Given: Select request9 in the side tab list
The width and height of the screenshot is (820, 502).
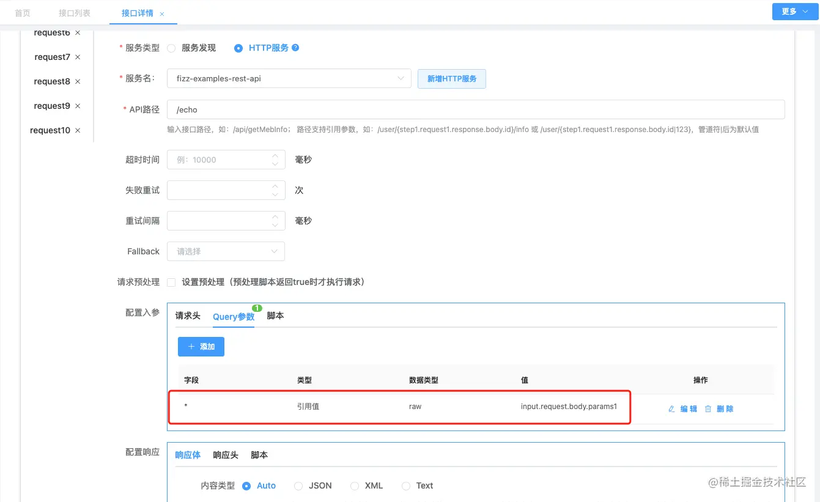Looking at the screenshot, I should coord(52,106).
